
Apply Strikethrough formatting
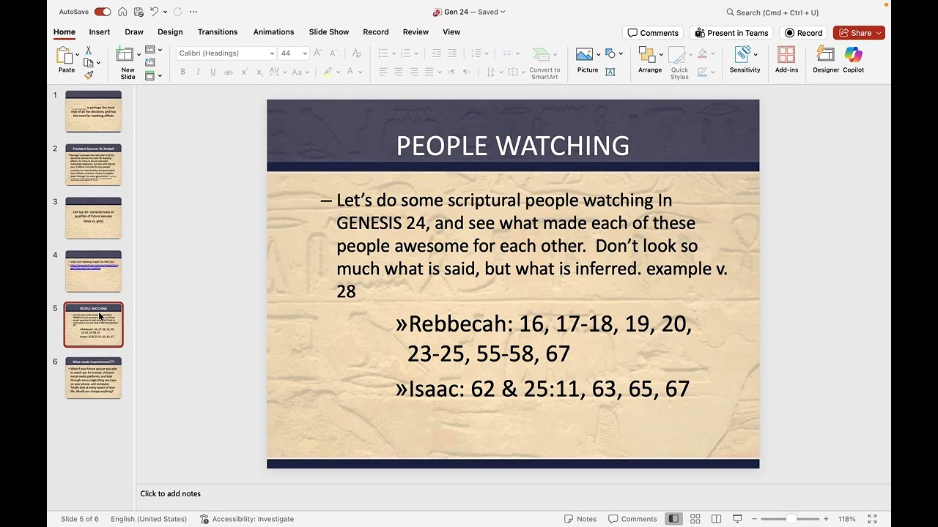pos(229,72)
